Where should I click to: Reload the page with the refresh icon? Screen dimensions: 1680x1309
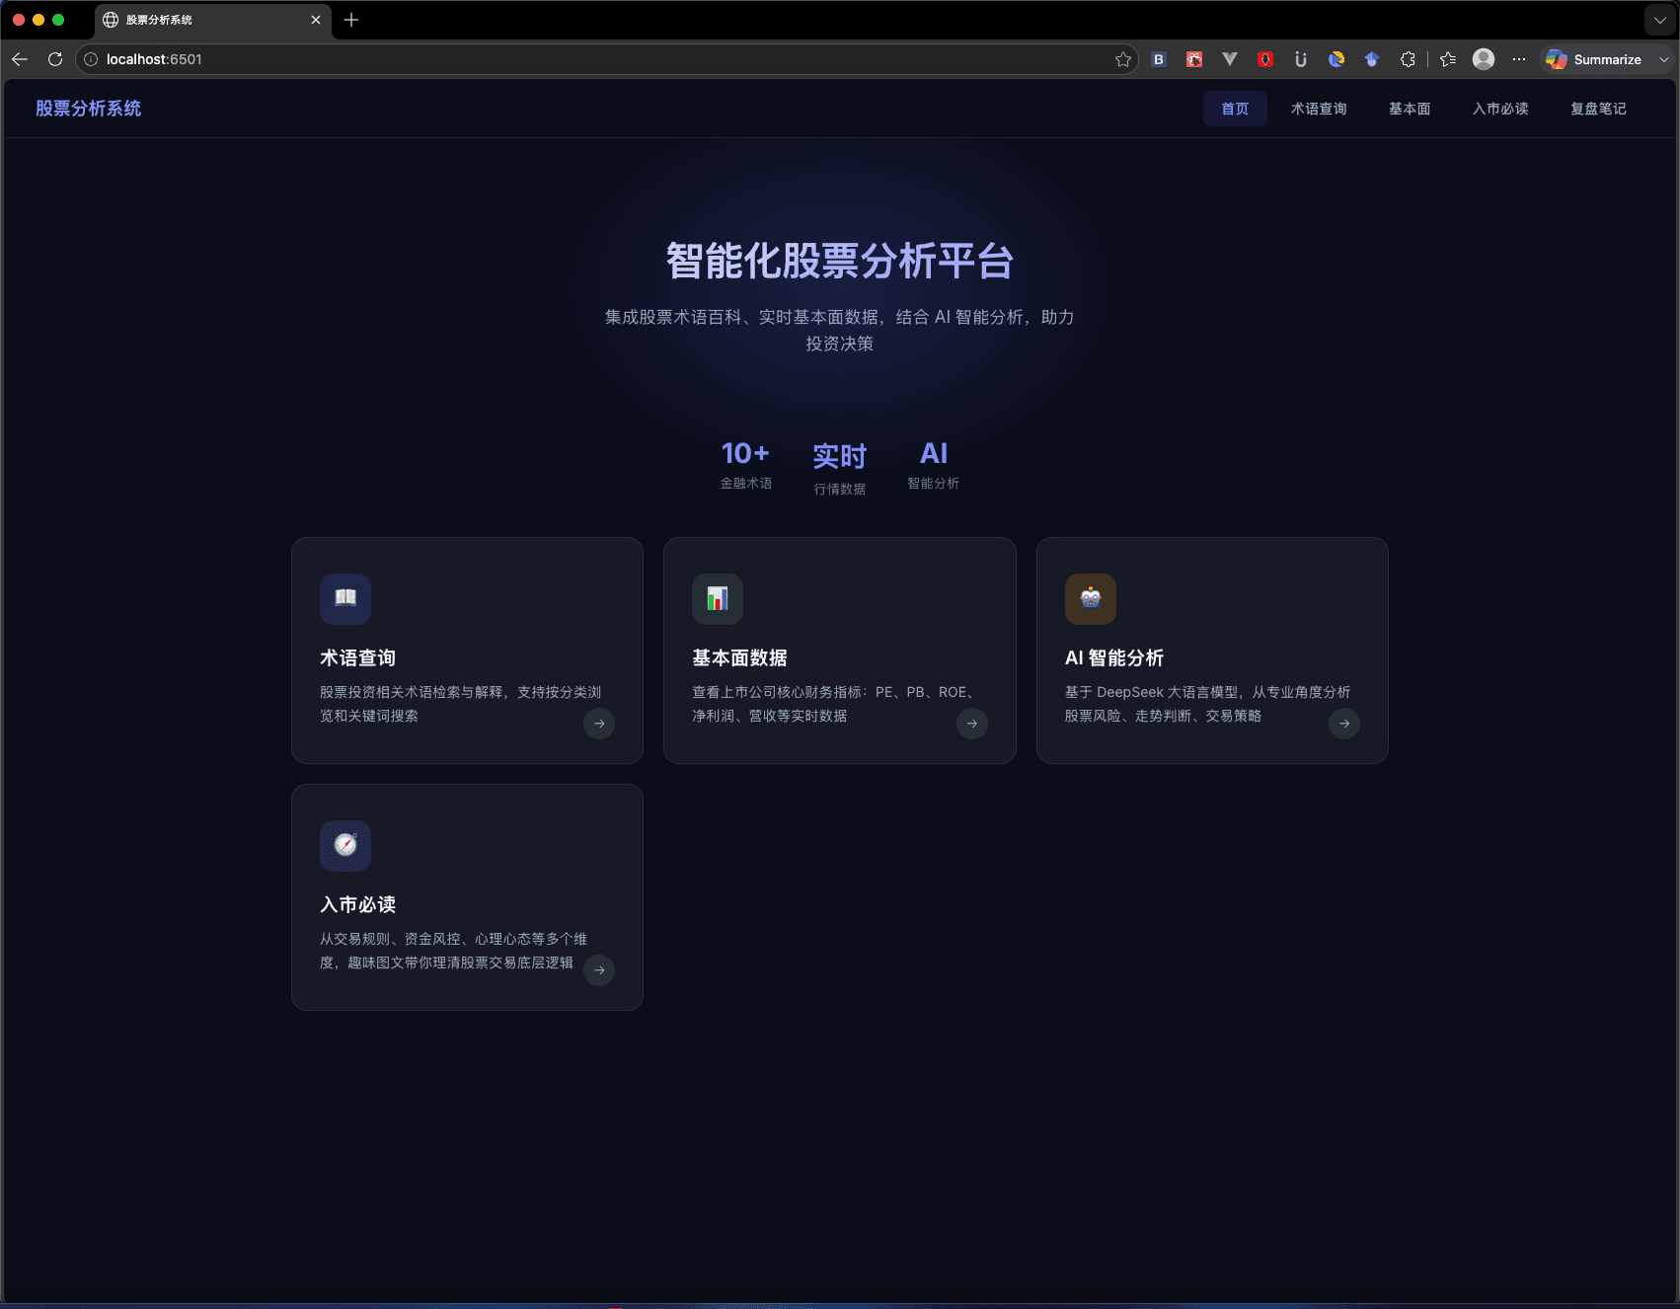point(55,59)
